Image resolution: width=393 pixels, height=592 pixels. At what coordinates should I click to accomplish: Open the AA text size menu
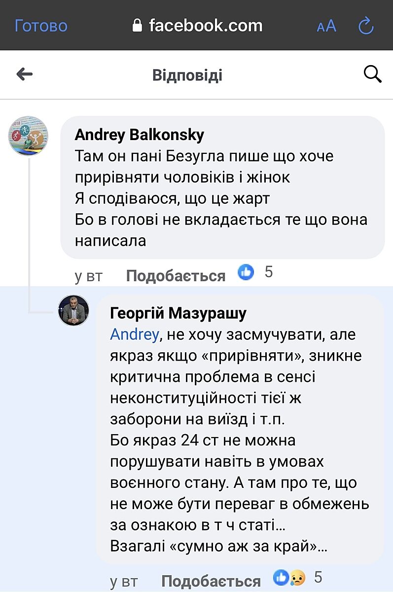pos(326,26)
